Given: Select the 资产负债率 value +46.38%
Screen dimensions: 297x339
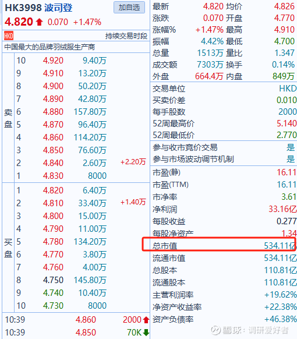Looking at the screenshot, I should coord(280,319).
